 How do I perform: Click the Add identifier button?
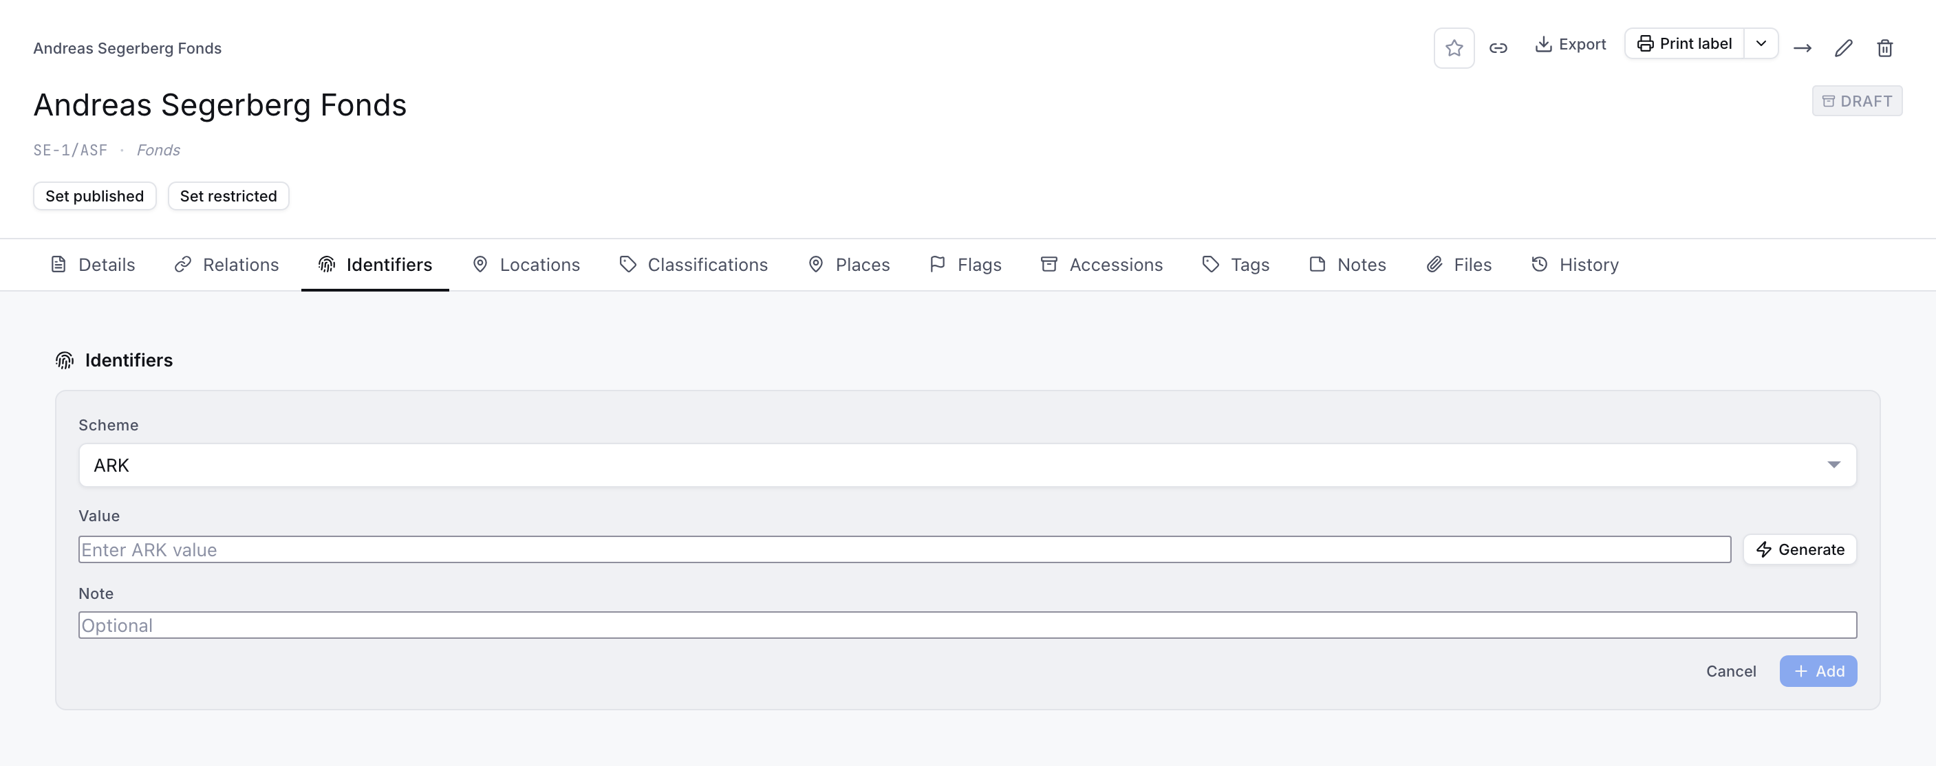click(1818, 670)
